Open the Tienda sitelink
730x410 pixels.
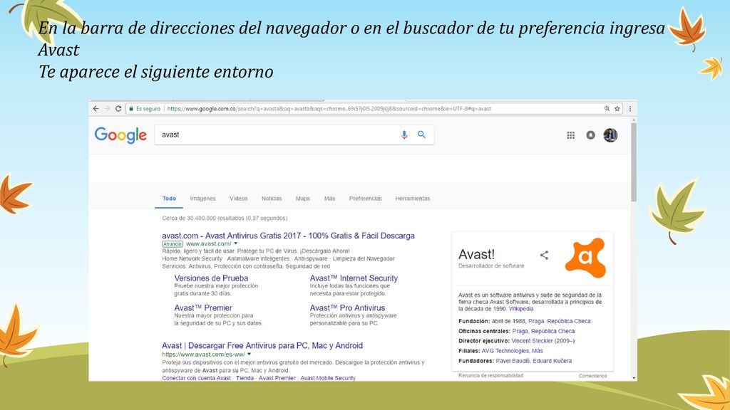click(245, 378)
